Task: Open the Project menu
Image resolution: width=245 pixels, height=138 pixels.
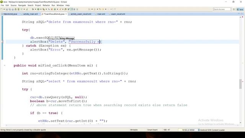Action: coord(38,5)
